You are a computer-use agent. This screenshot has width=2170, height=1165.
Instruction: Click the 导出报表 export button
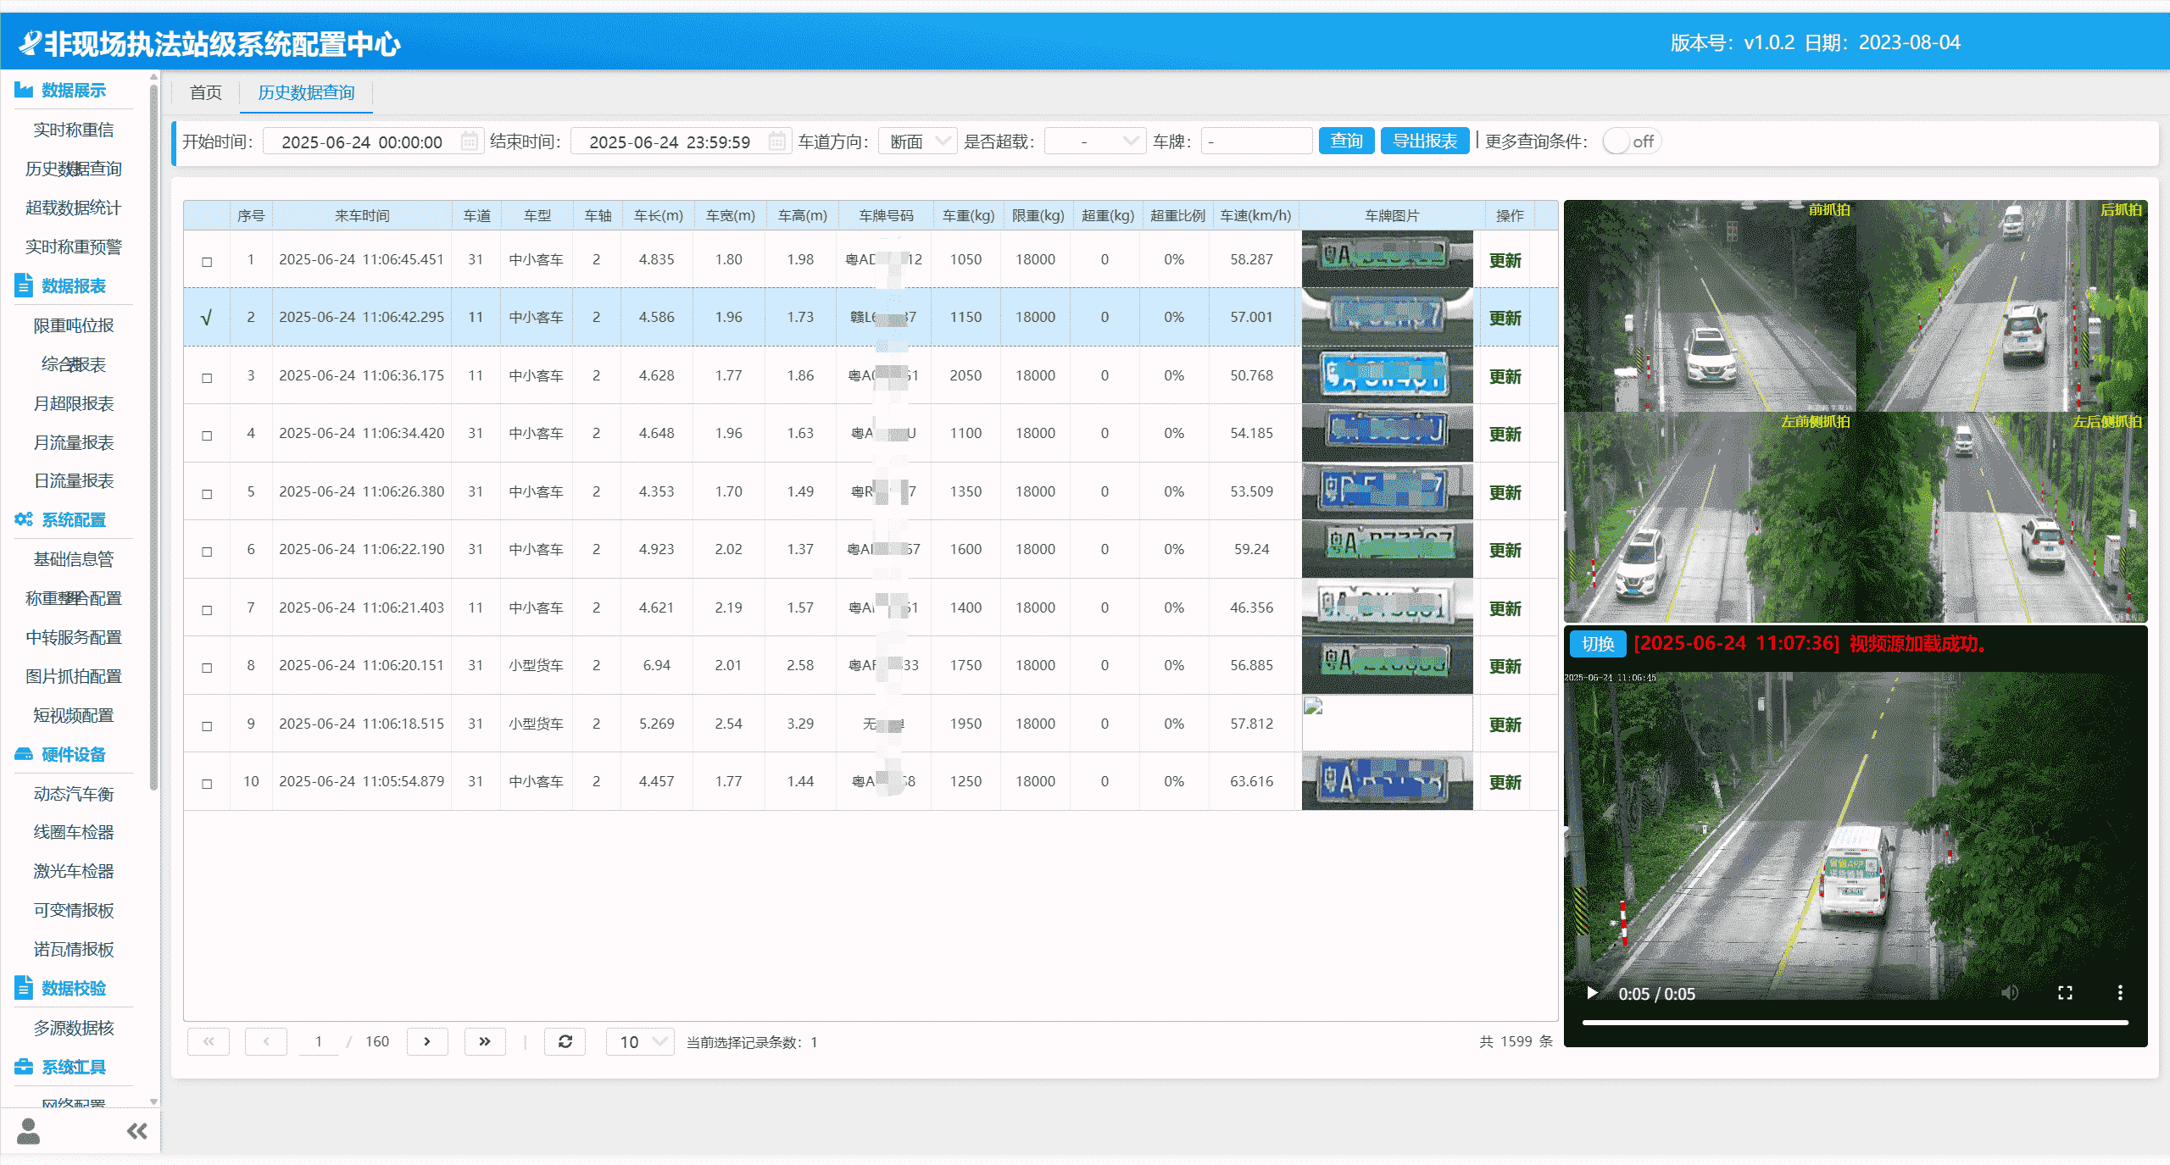point(1424,141)
